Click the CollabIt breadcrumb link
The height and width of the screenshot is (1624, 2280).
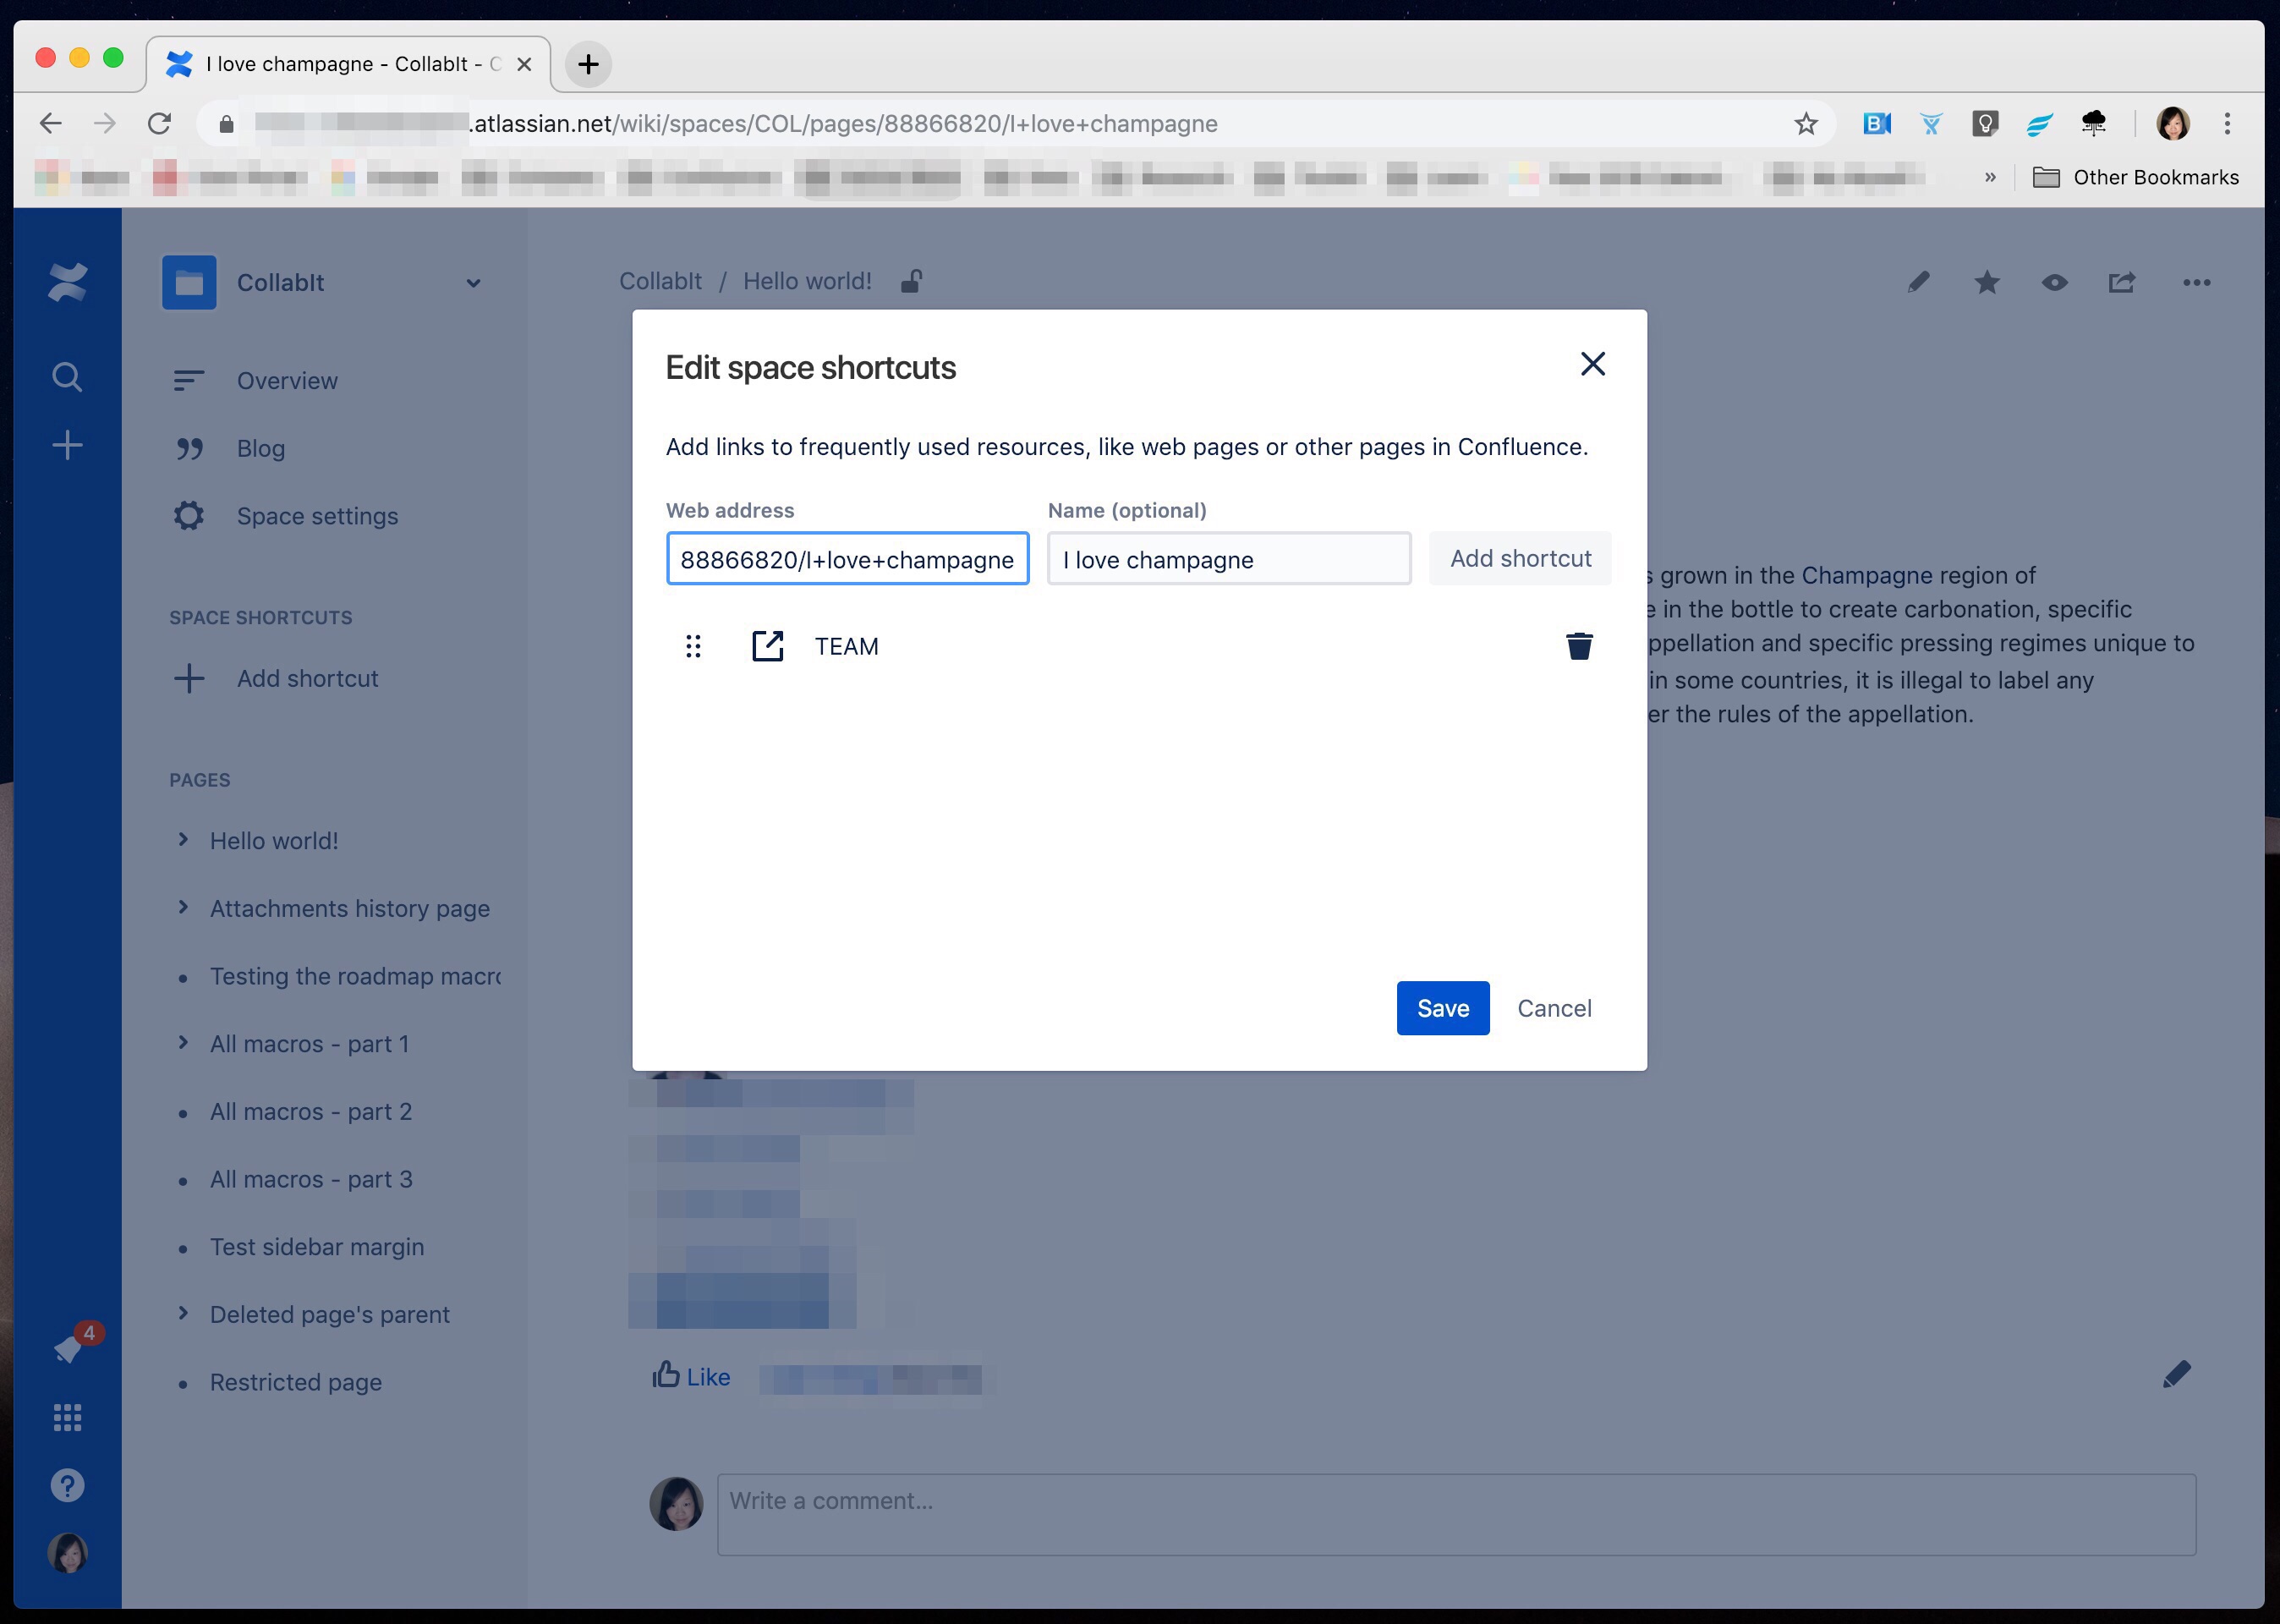coord(660,281)
